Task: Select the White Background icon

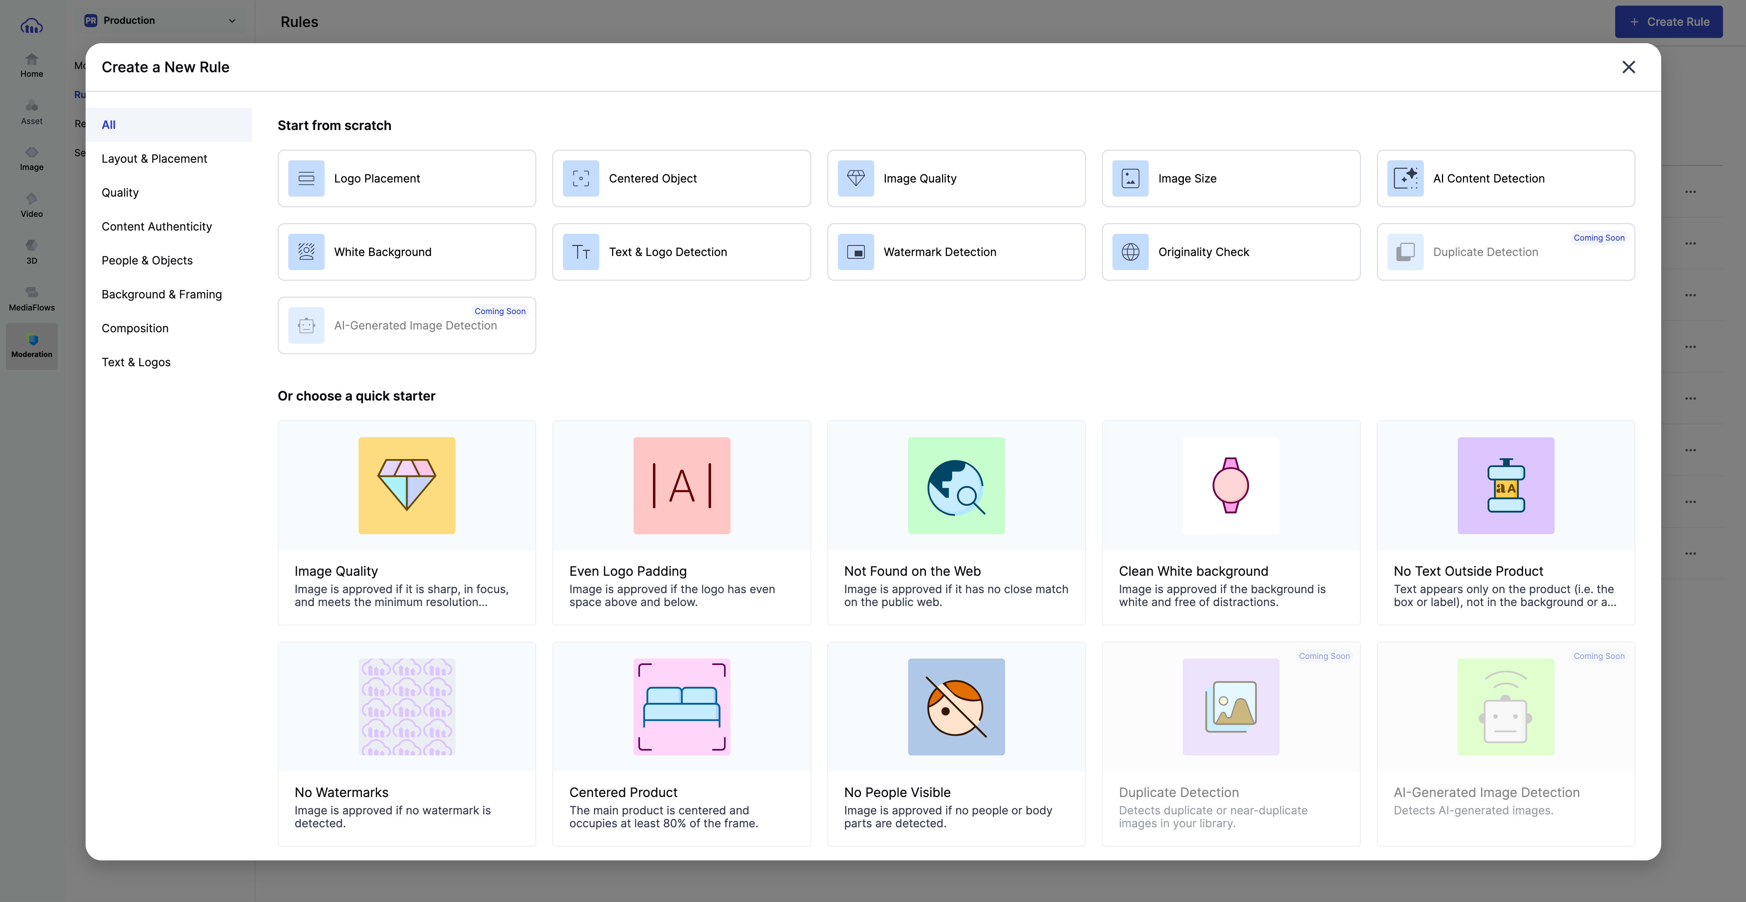Action: point(306,252)
